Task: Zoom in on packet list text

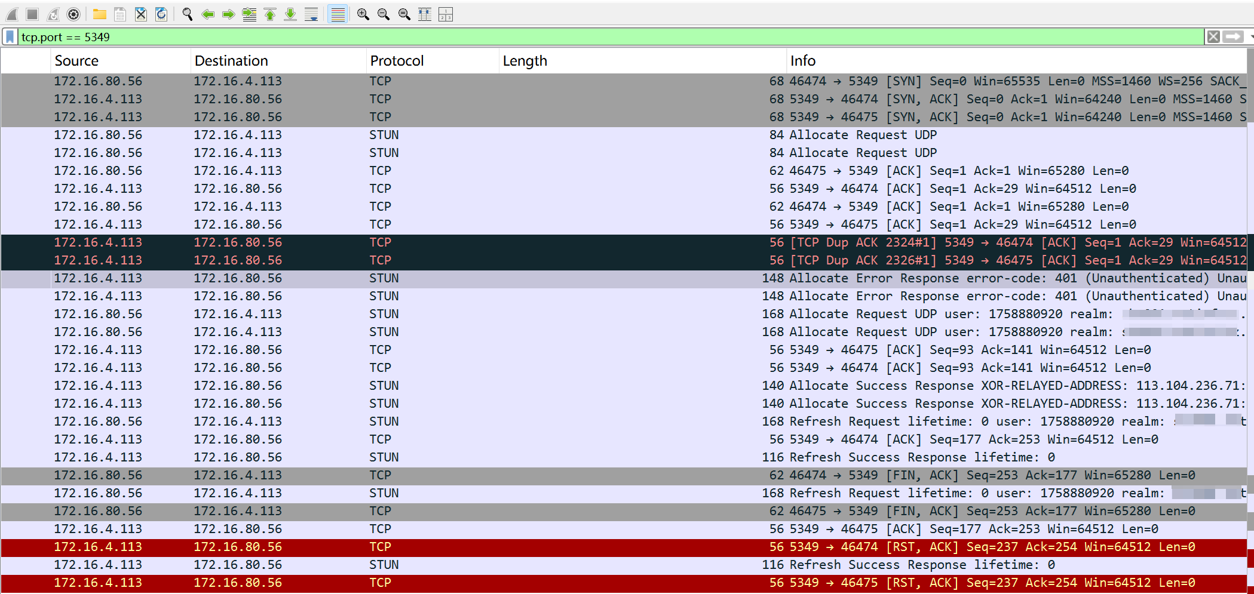Action: (x=363, y=14)
